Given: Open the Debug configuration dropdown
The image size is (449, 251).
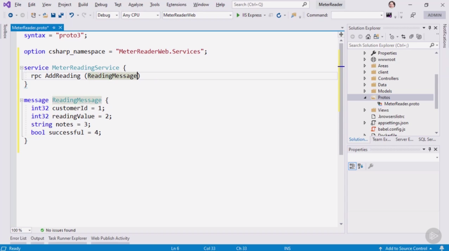Looking at the screenshot, I should tap(107, 15).
